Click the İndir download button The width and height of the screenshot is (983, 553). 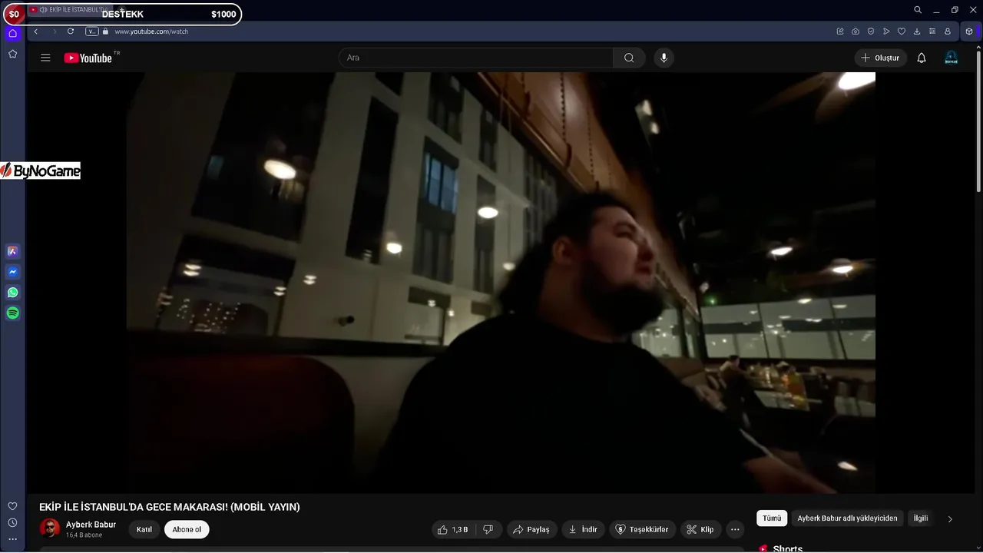pos(583,529)
